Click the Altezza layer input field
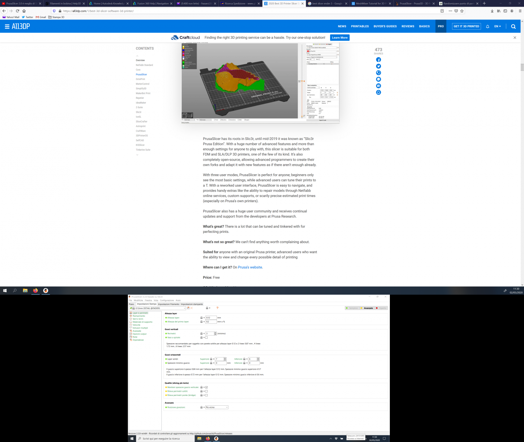 coord(211,318)
